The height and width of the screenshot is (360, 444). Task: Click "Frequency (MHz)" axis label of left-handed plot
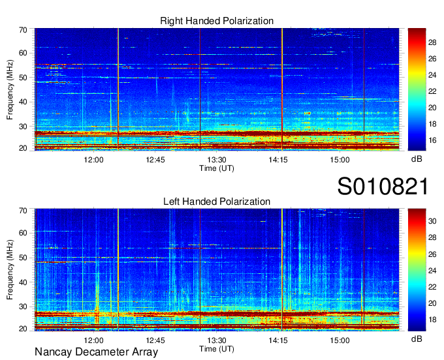[x=10, y=270]
